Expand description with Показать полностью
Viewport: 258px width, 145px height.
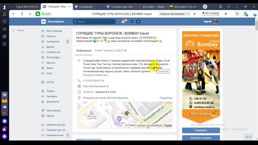96,75
